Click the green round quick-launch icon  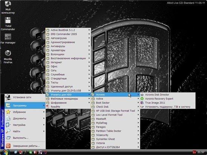[30, 152]
